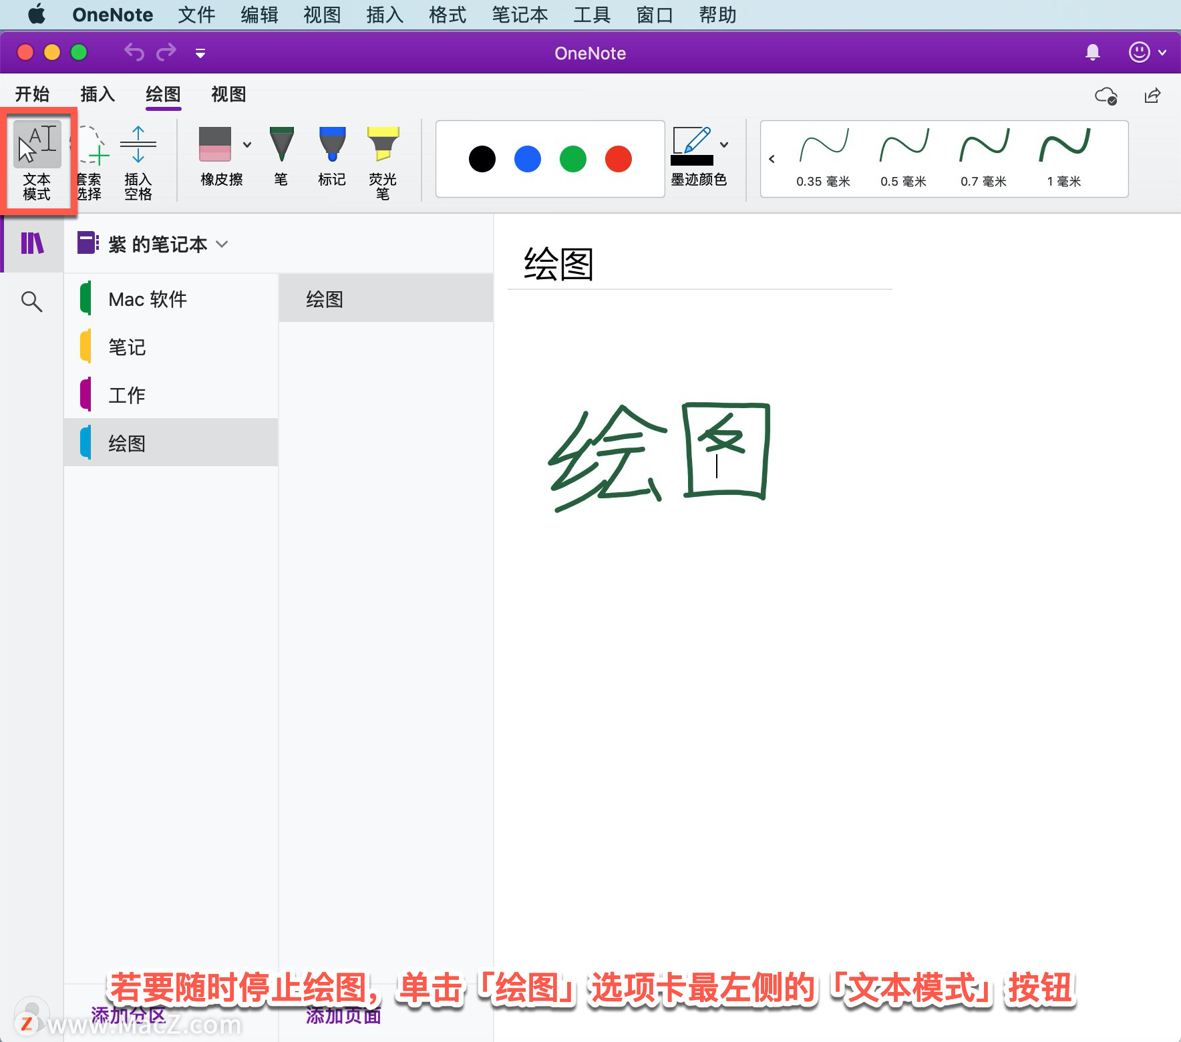Switch to the 视图 ribbon tab
Image resolution: width=1181 pixels, height=1042 pixels.
click(x=228, y=94)
